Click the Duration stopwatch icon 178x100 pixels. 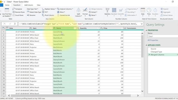coord(155,10)
